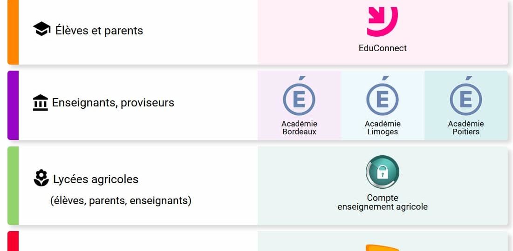
Task: Select the Élèves et parents heading
Action: tap(99, 31)
